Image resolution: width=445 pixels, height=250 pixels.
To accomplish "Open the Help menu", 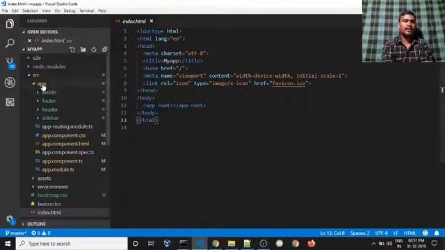I will pyautogui.click(x=102, y=11).
